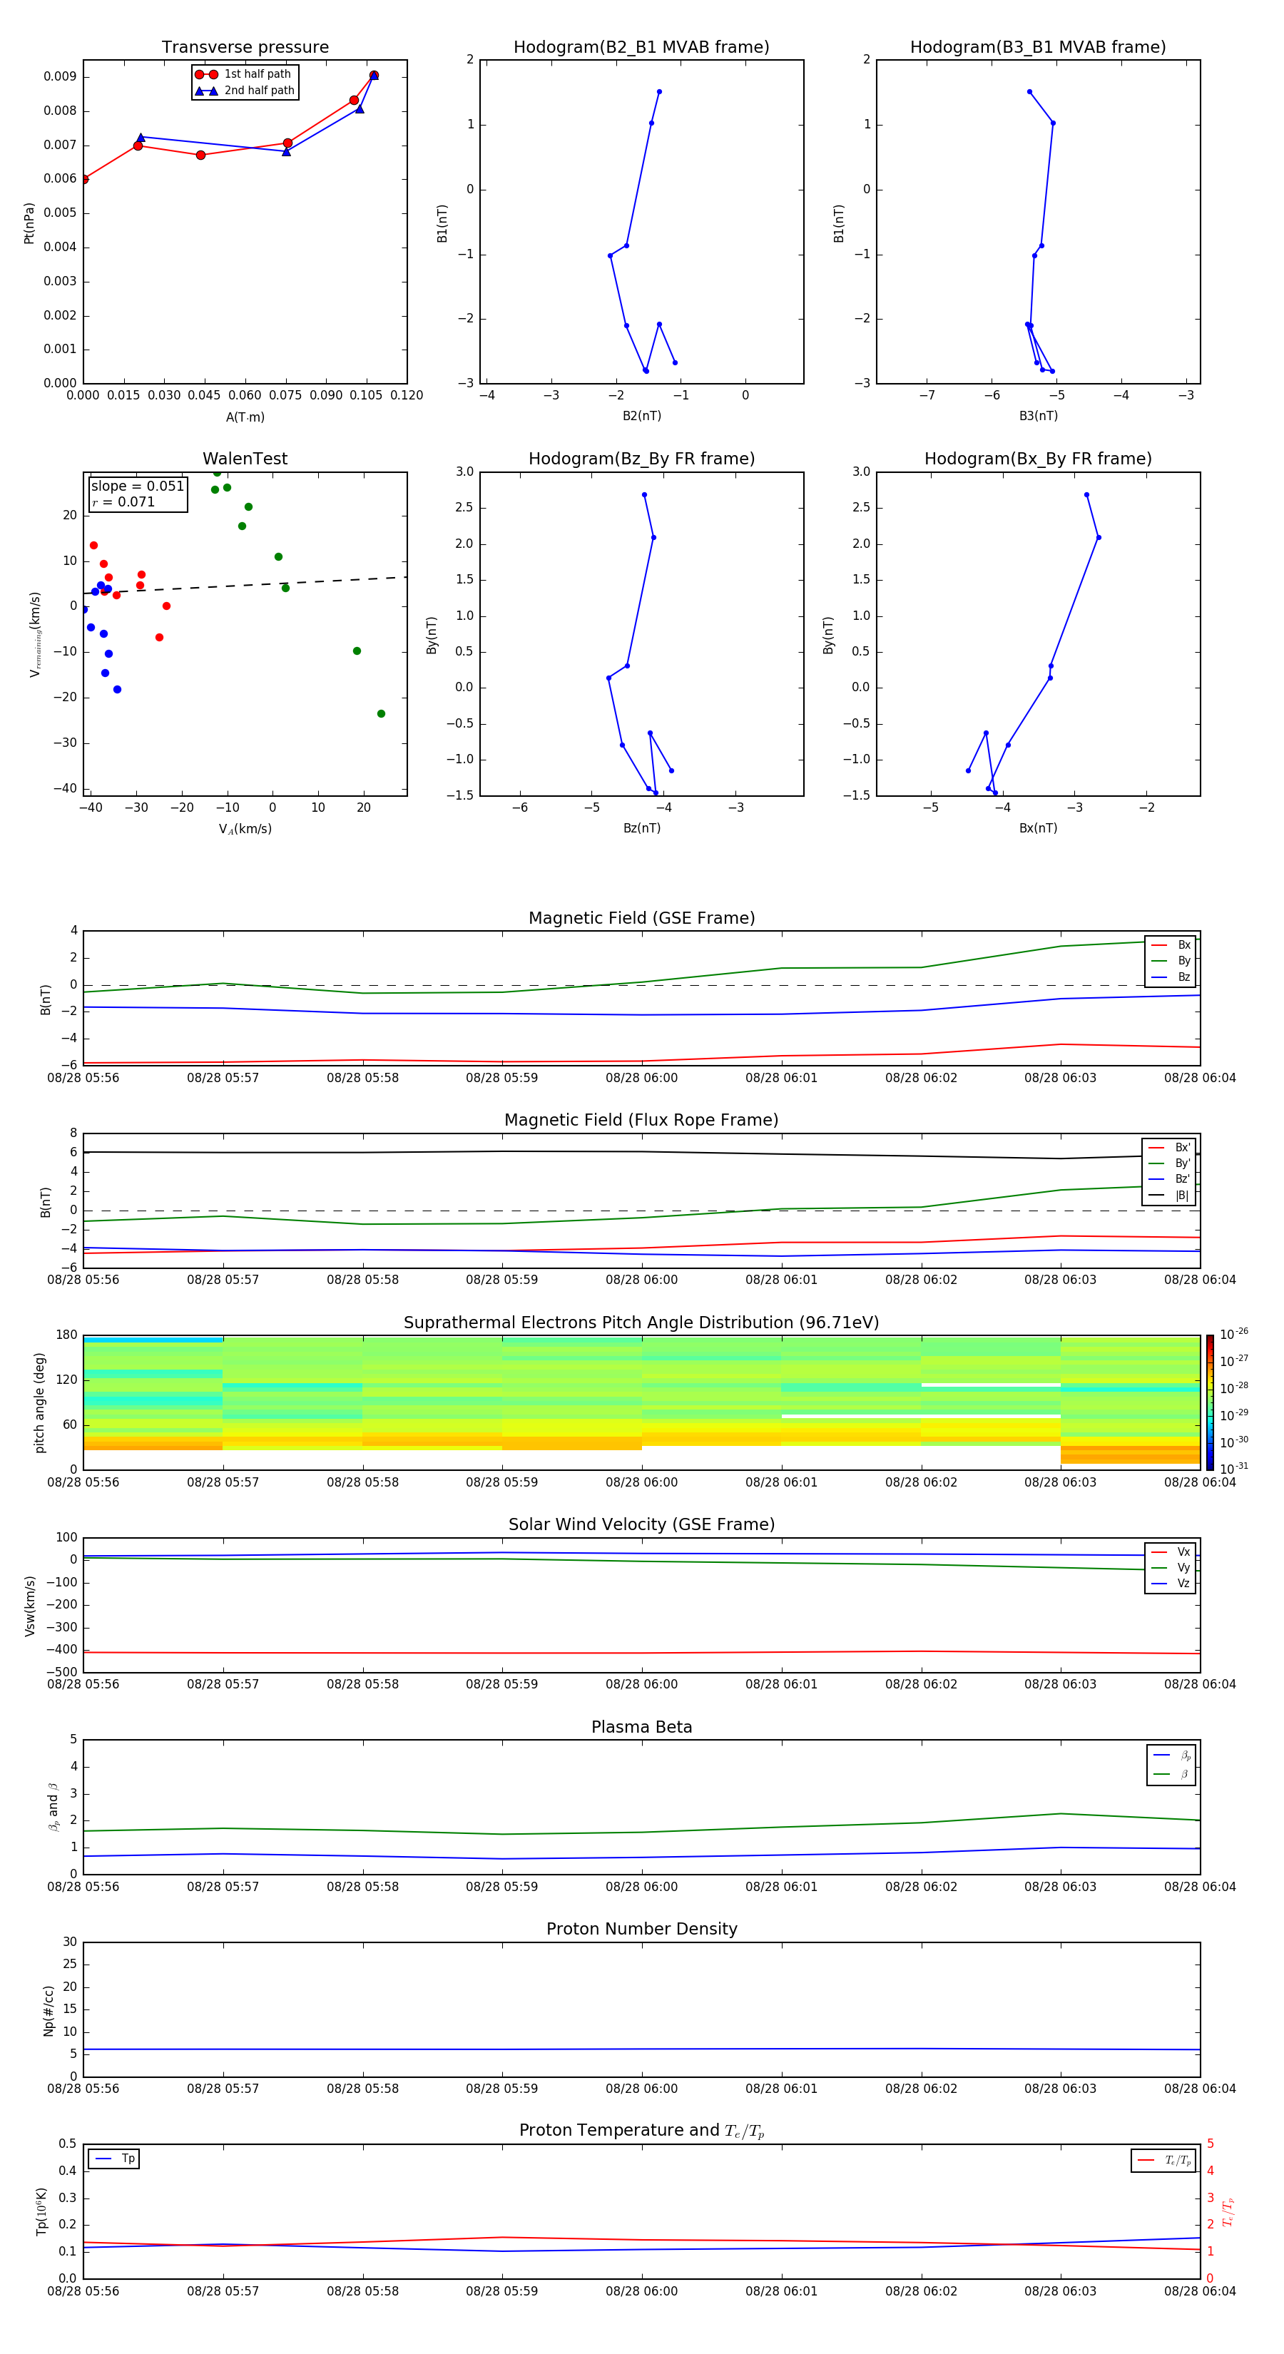Click |B| entry in Flux Rope legend
The height and width of the screenshot is (2354, 1284).
click(1169, 1196)
